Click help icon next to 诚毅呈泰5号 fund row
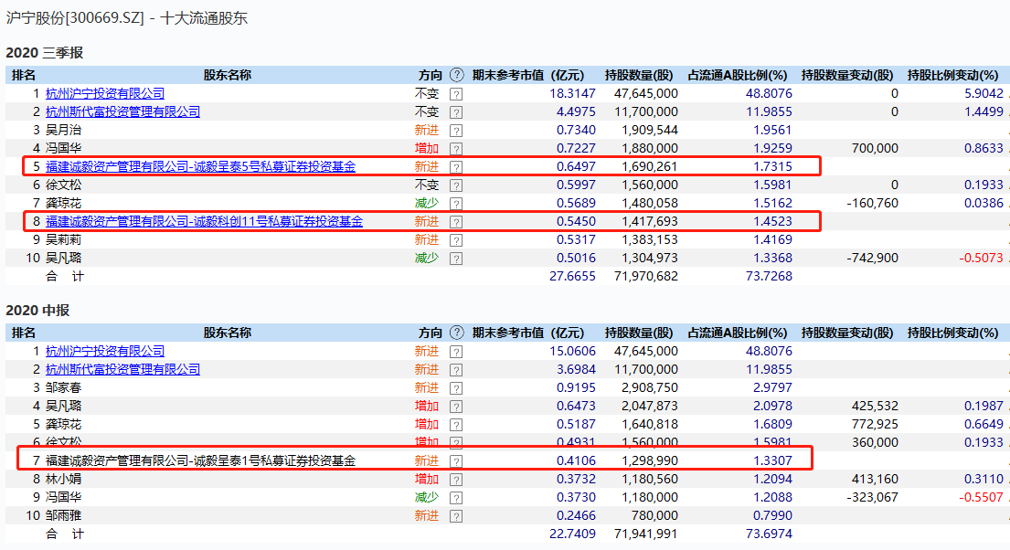Screen dimensions: 1010x550 456,167
